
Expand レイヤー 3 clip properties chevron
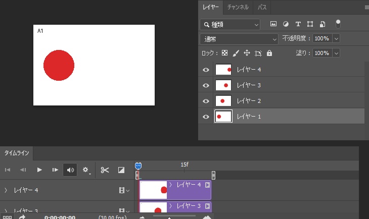coord(171,206)
